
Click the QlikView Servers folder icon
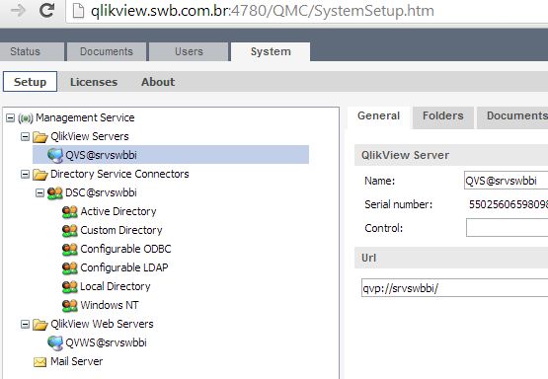[x=40, y=137]
